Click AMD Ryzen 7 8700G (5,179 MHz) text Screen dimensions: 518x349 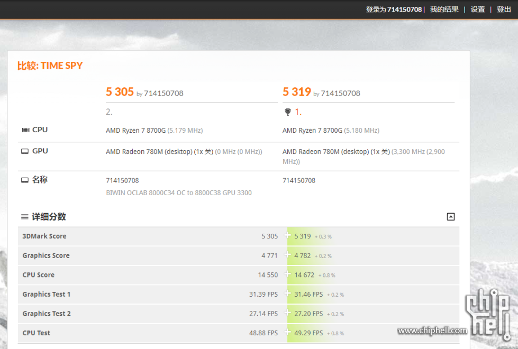[155, 131]
